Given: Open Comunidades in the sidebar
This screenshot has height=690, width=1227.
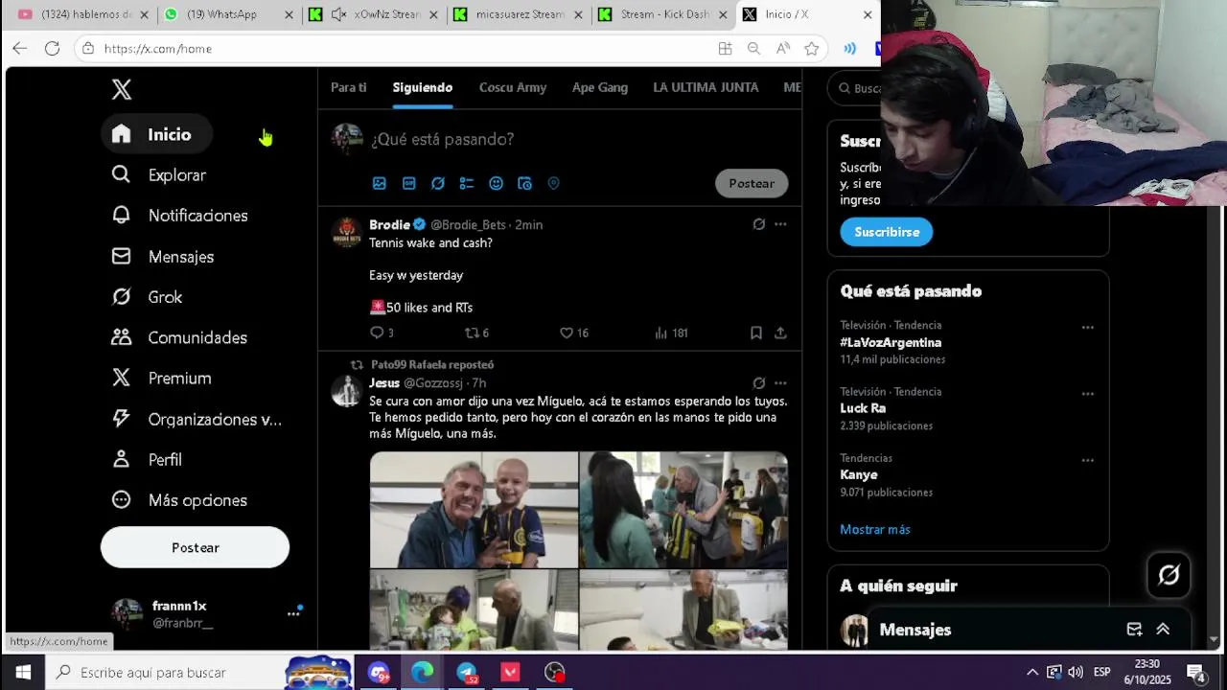Looking at the screenshot, I should click(180, 337).
